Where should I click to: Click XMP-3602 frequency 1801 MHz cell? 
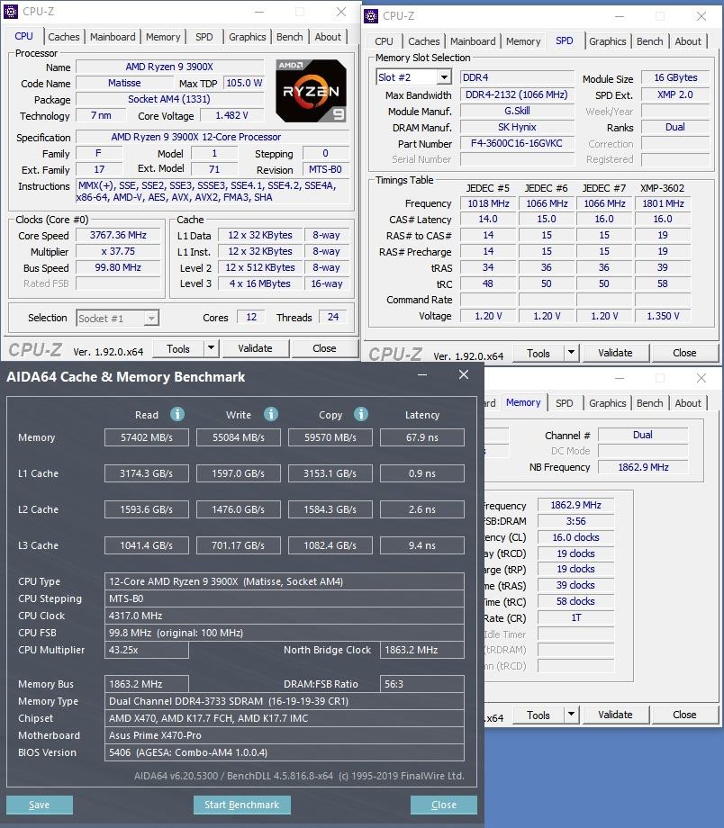click(x=663, y=203)
